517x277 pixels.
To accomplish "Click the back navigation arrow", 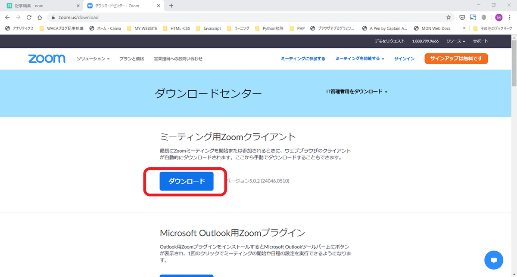I will [x=7, y=17].
